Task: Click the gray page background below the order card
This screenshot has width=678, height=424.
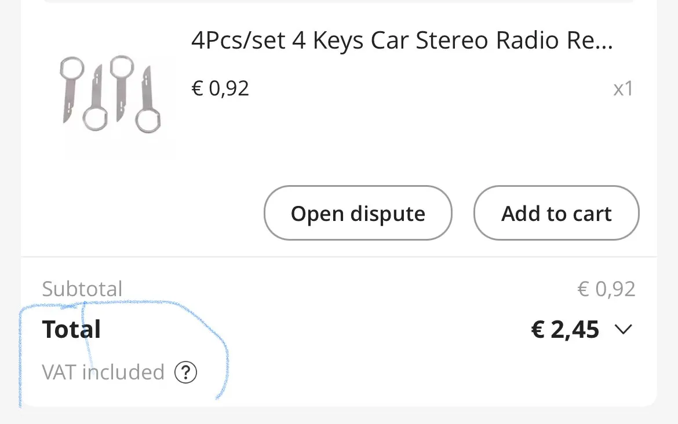Action: 339,416
